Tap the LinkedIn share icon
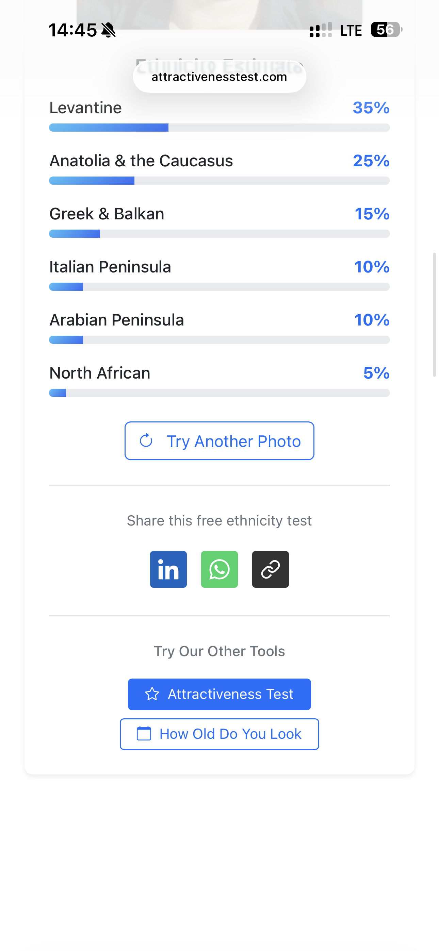 click(x=168, y=569)
